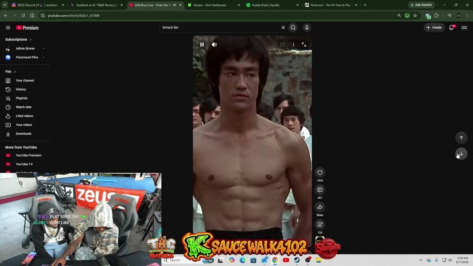This screenshot has width=473, height=266.
Task: Open the Short's three-dot more options
Action: click(x=293, y=44)
